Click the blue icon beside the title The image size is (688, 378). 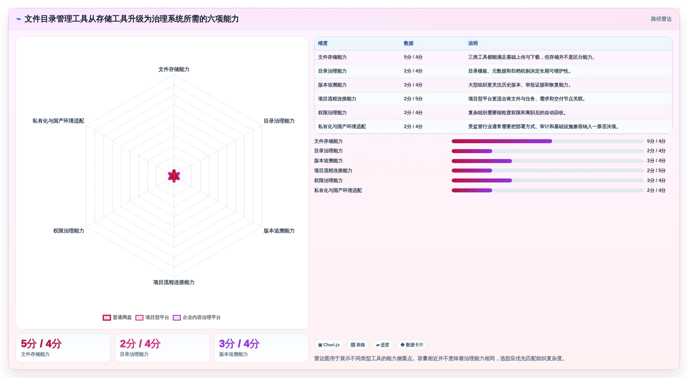coord(19,19)
